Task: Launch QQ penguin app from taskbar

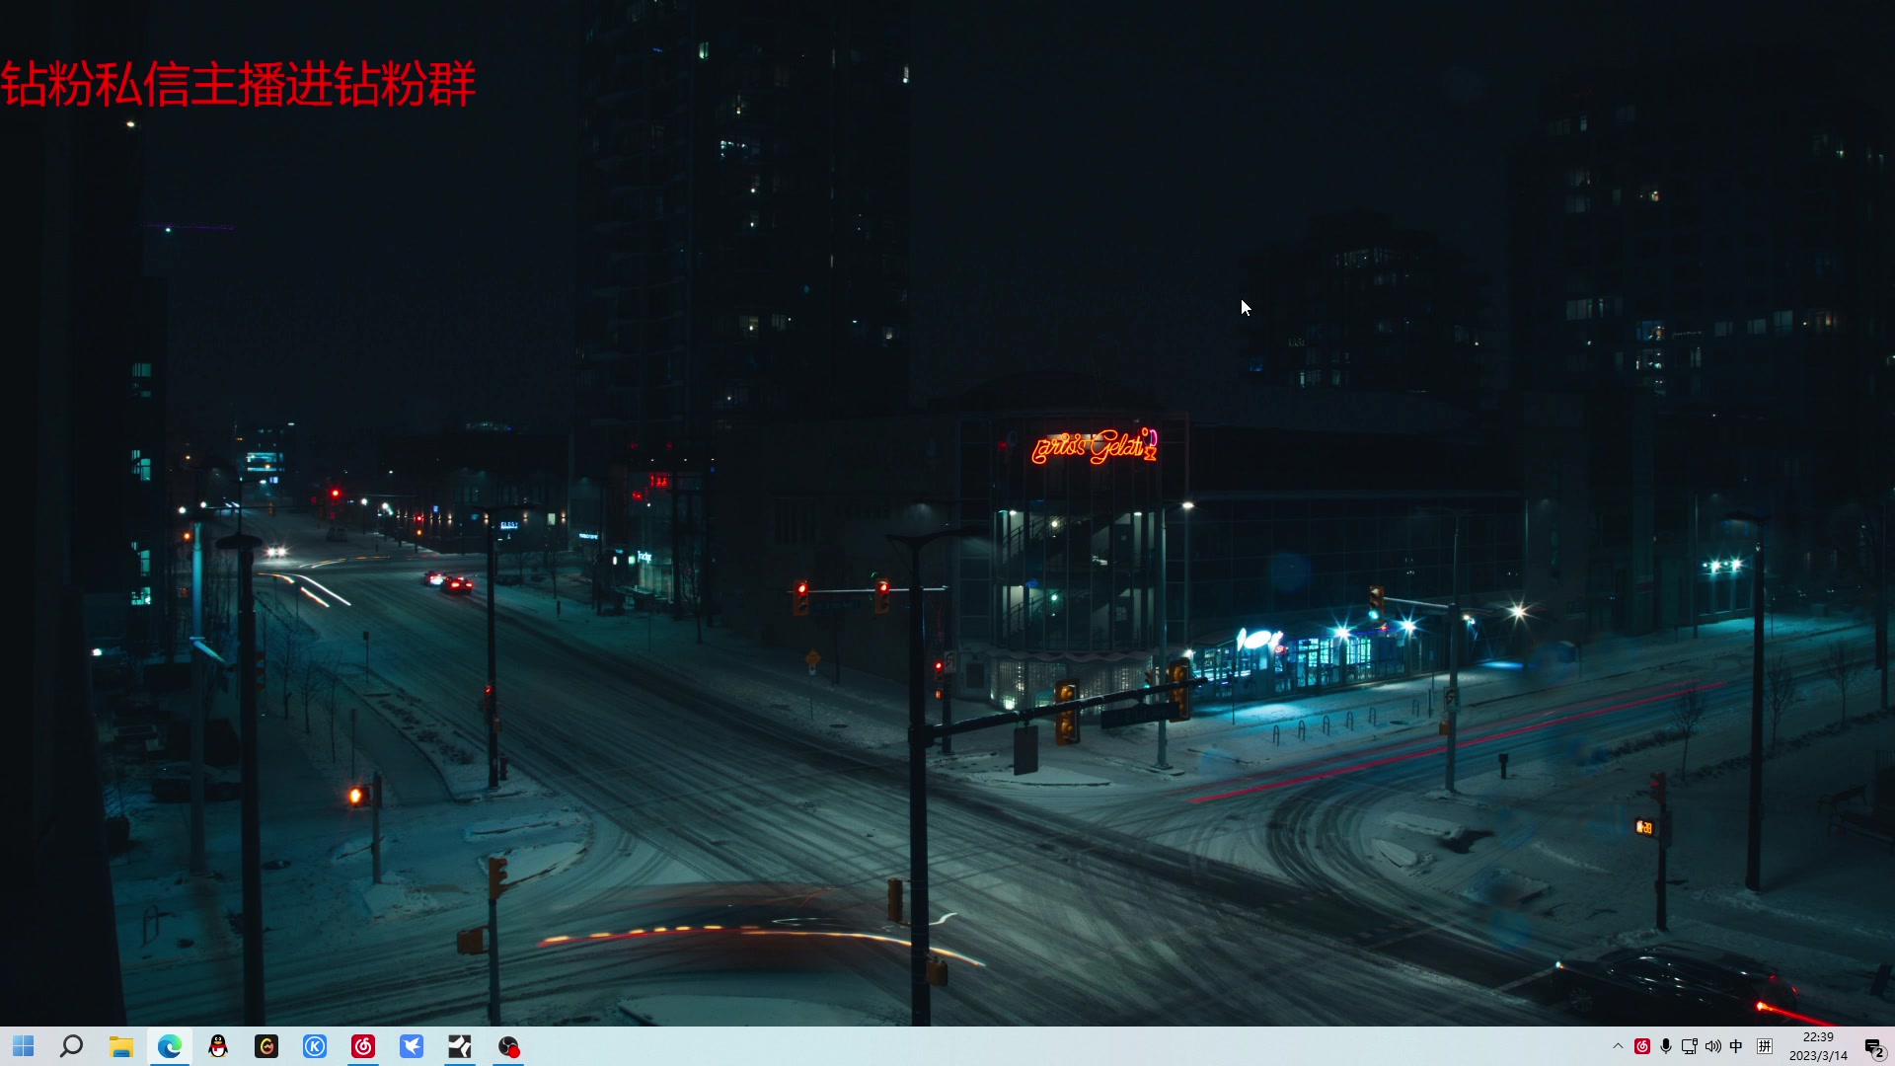Action: point(218,1046)
